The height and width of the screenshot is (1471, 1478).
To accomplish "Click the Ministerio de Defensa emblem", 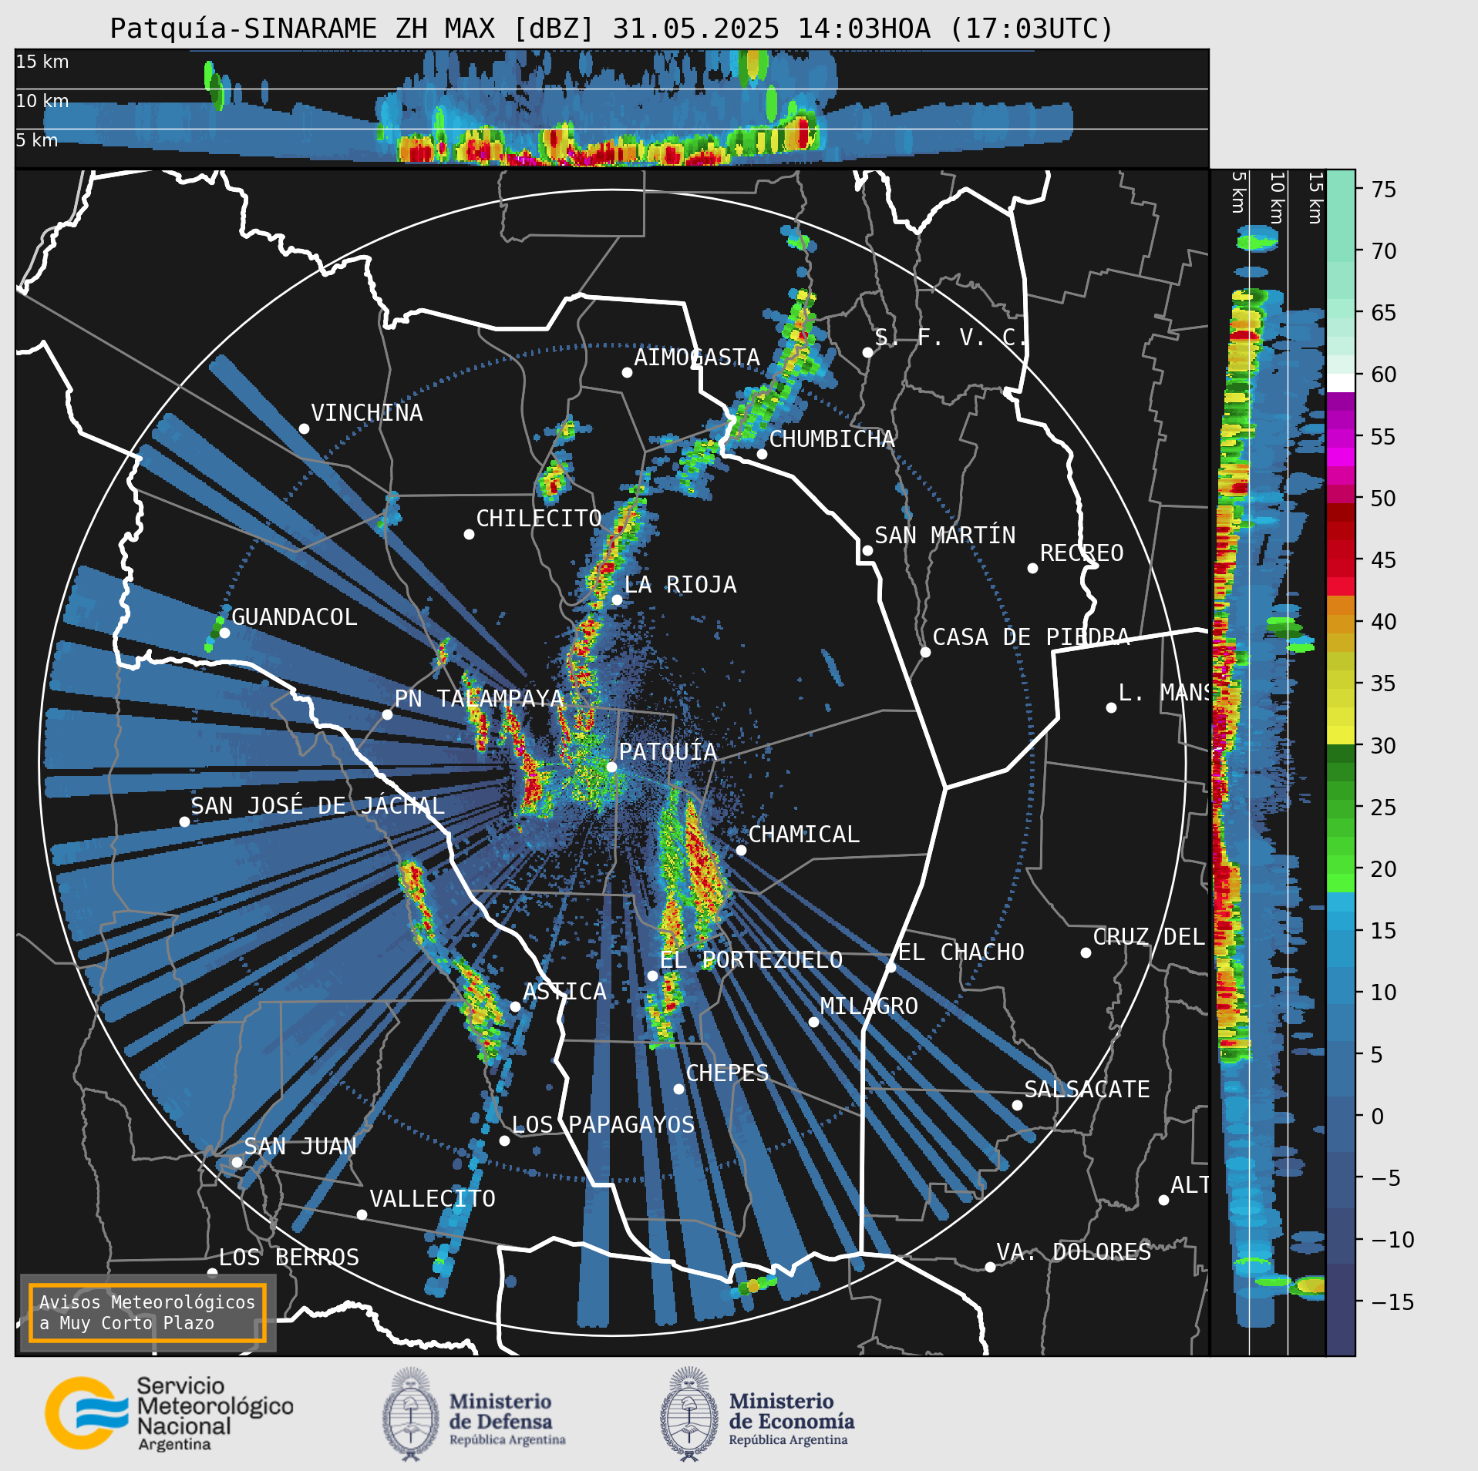I will coord(411,1415).
